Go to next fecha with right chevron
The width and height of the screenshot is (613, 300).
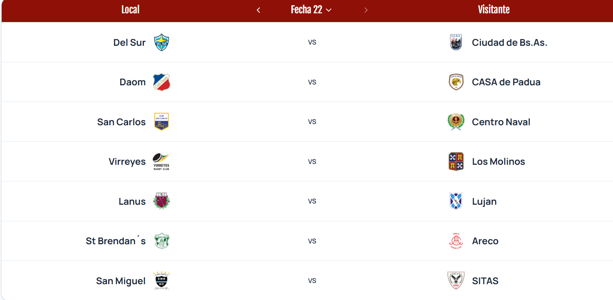[366, 10]
